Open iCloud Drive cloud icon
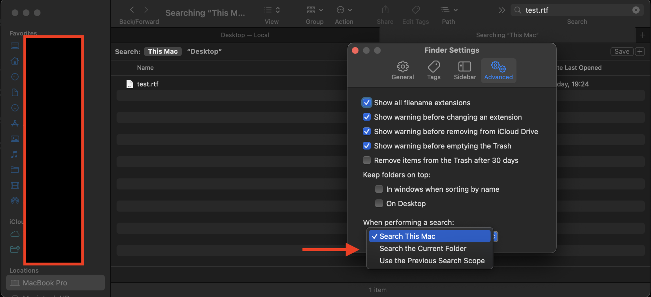The width and height of the screenshot is (651, 297). pos(15,234)
